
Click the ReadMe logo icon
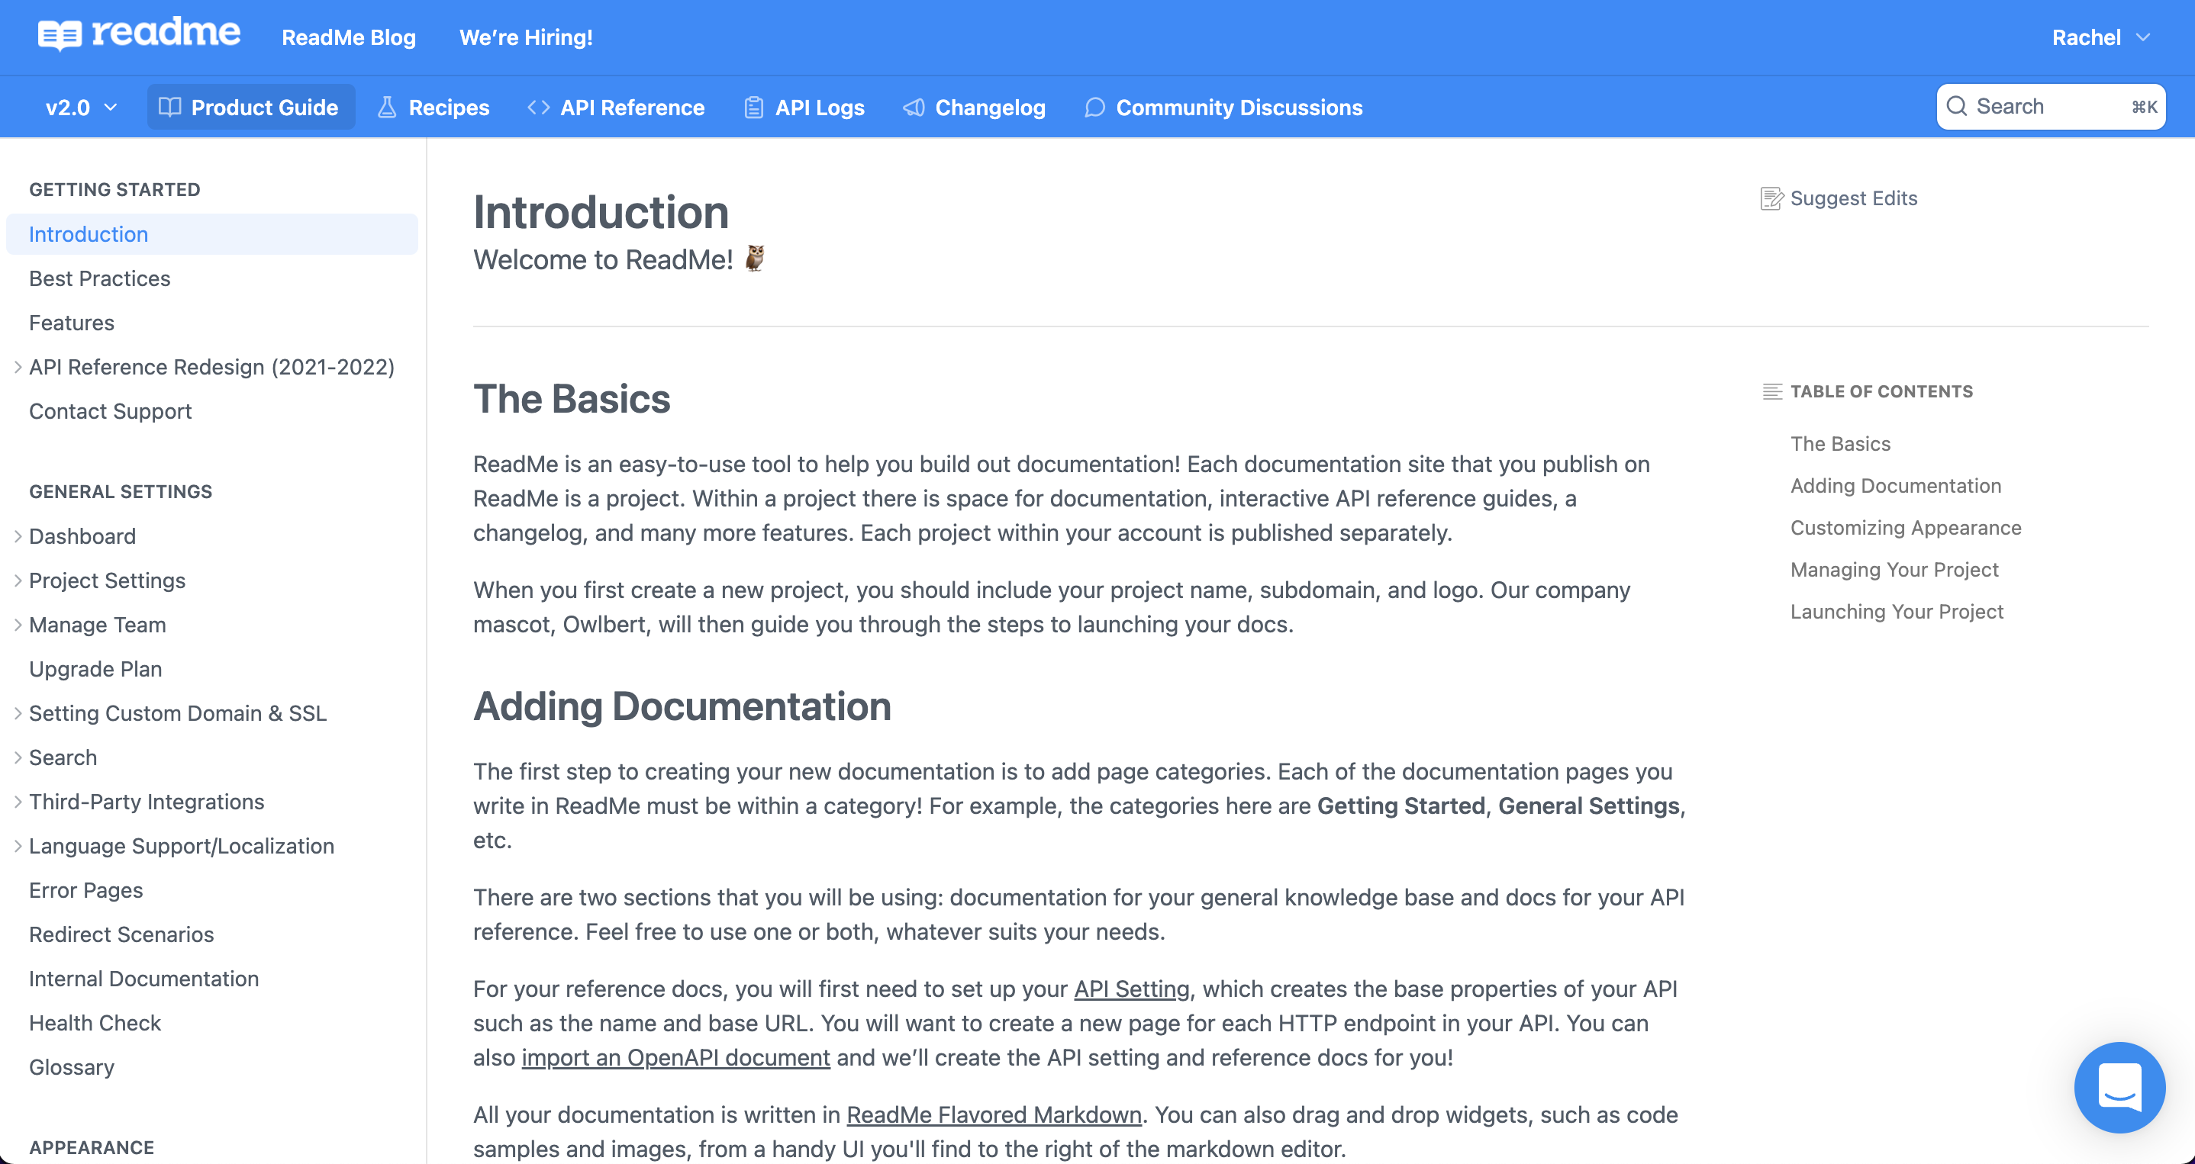pyautogui.click(x=60, y=36)
